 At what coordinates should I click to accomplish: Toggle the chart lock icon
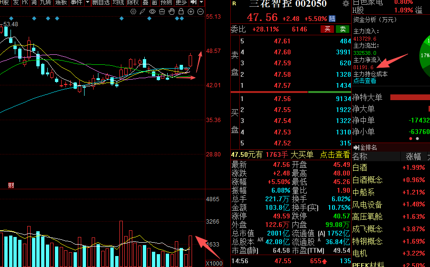point(181,11)
